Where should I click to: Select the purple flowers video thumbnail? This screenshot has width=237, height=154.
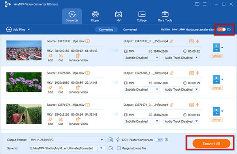click(x=24, y=82)
